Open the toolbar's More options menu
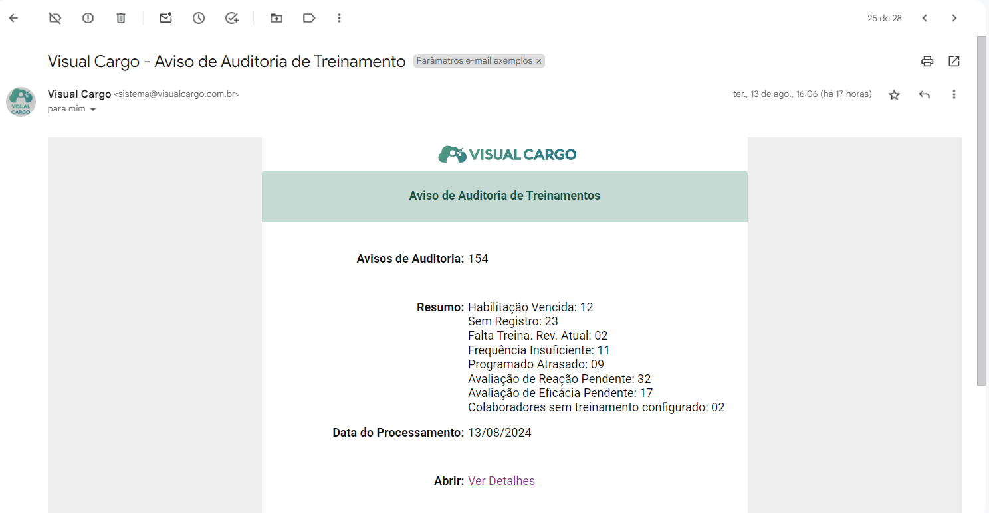 pos(340,18)
